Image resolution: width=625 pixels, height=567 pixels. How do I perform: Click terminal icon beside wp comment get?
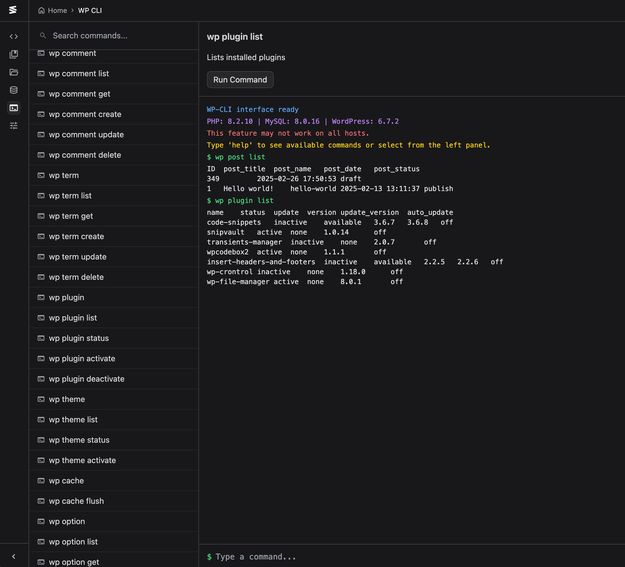41,94
